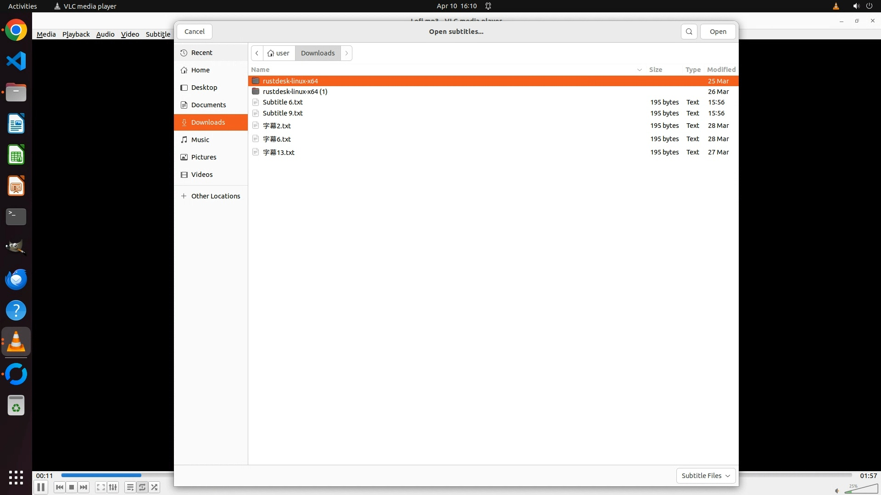This screenshot has height=495, width=881.
Task: Pause playback with the pause button
Action: pyautogui.click(x=41, y=487)
